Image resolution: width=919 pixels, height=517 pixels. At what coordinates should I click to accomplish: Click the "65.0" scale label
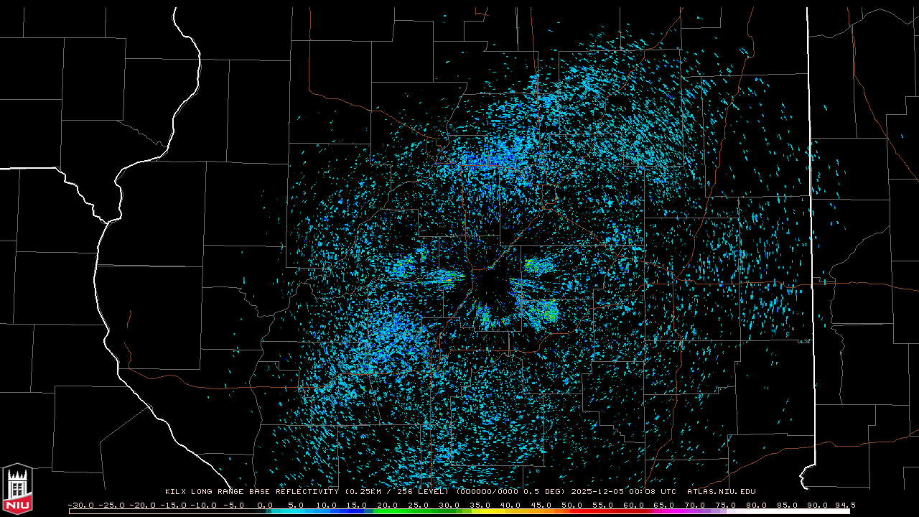[x=664, y=505]
